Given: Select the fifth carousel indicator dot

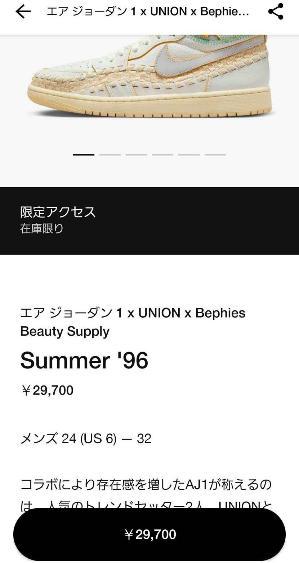Looking at the screenshot, I should pyautogui.click(x=189, y=154).
